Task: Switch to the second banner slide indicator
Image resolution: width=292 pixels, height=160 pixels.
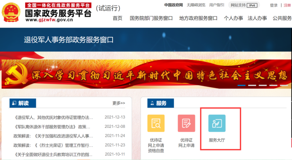Action: (x=252, y=85)
